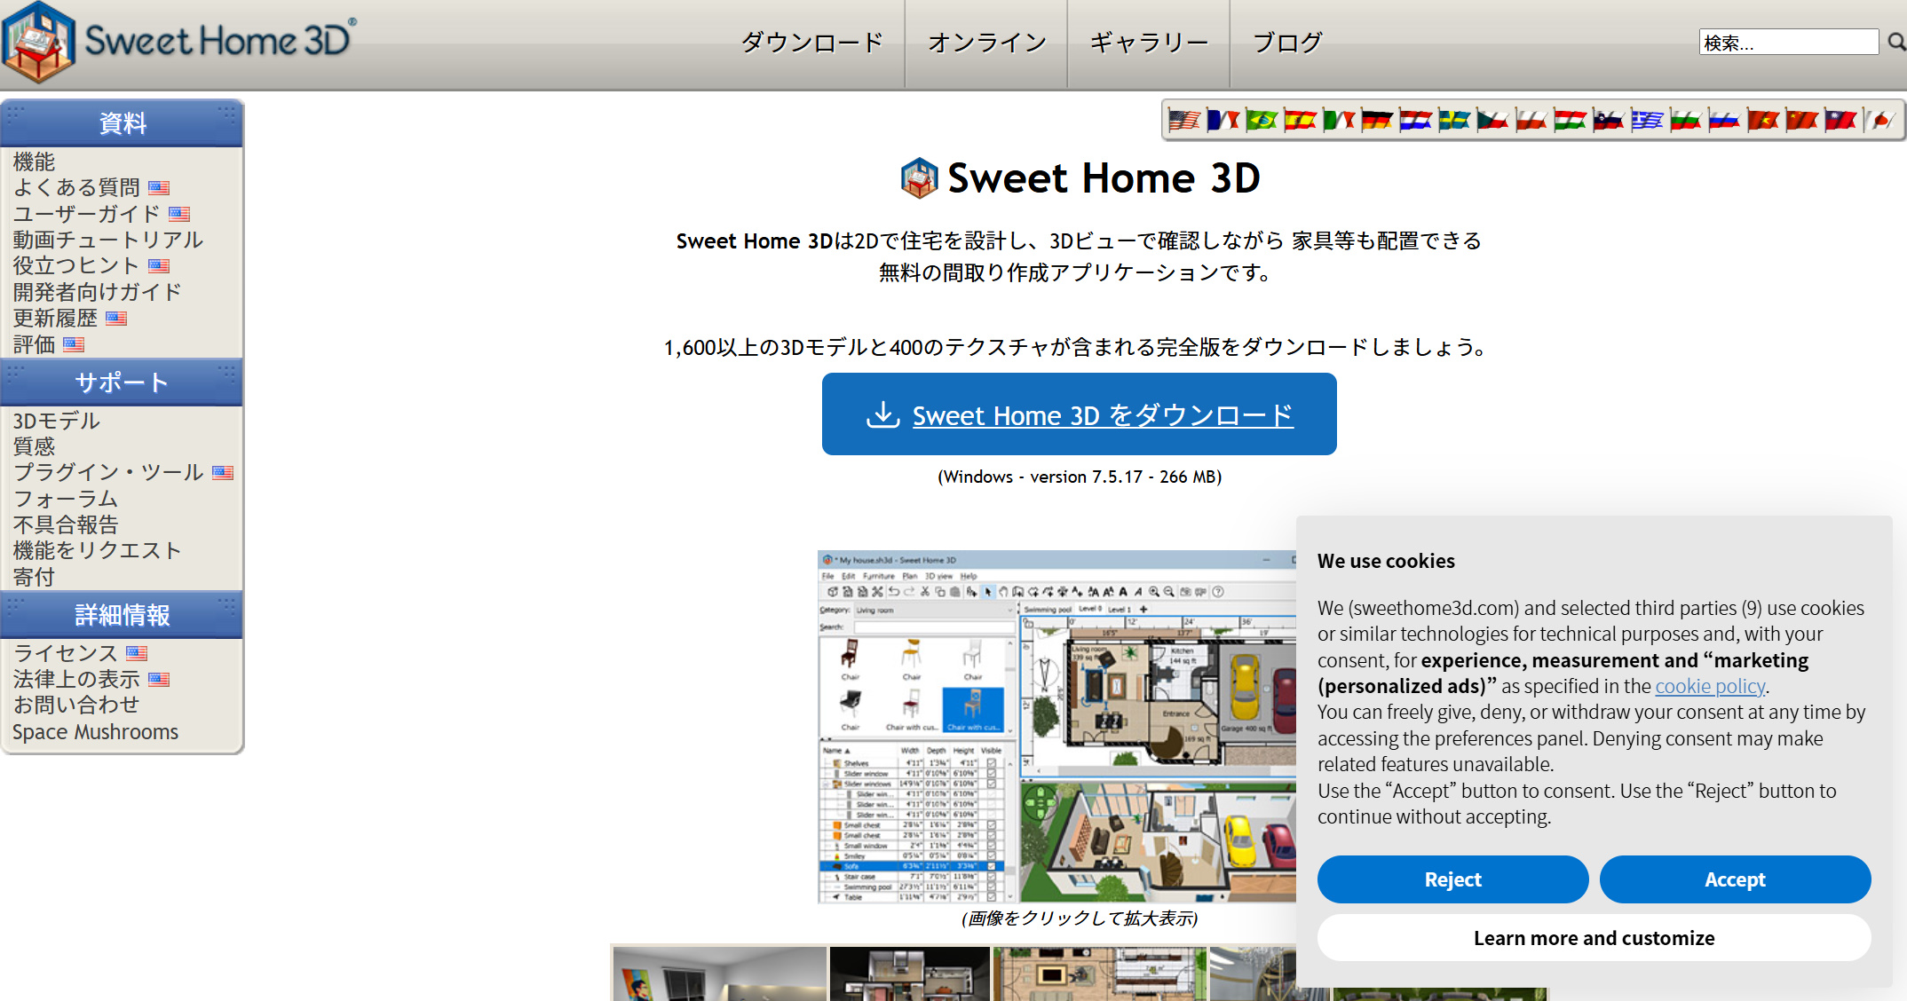Screen dimensions: 1907x1001
Task: Open the オンライン menu item
Action: pos(986,42)
